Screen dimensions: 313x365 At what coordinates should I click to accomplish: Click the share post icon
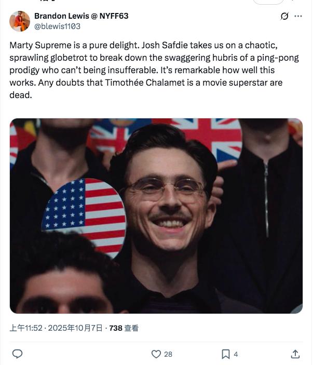click(295, 354)
